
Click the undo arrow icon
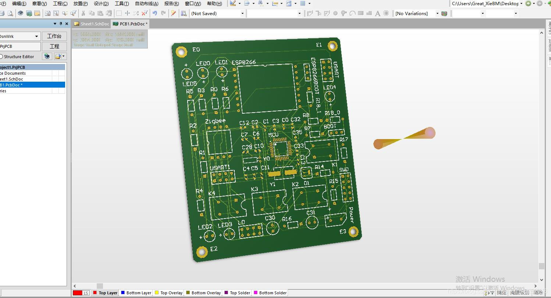[155, 13]
